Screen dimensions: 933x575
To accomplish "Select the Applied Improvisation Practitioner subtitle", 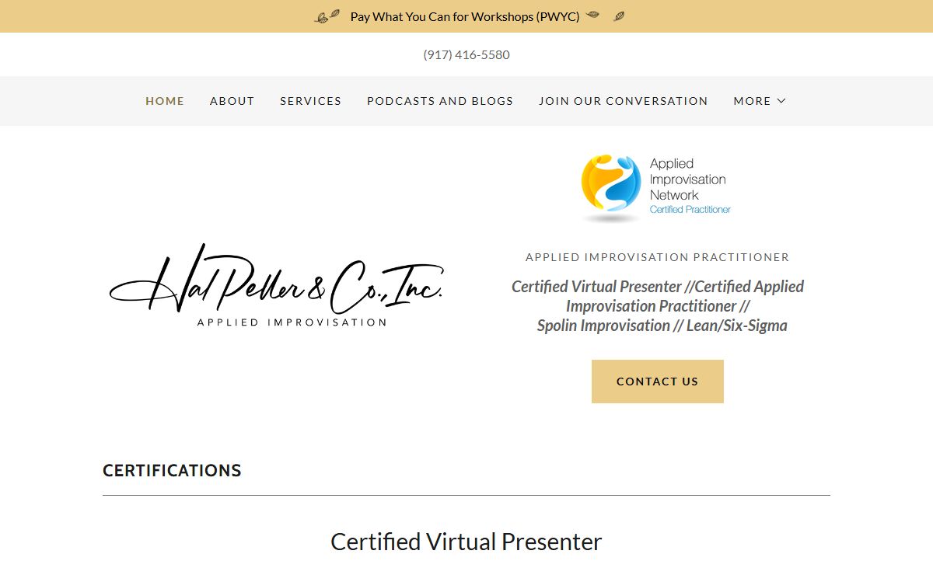I will point(658,257).
